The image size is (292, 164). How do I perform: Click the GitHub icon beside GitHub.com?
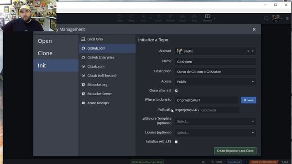tap(83, 48)
